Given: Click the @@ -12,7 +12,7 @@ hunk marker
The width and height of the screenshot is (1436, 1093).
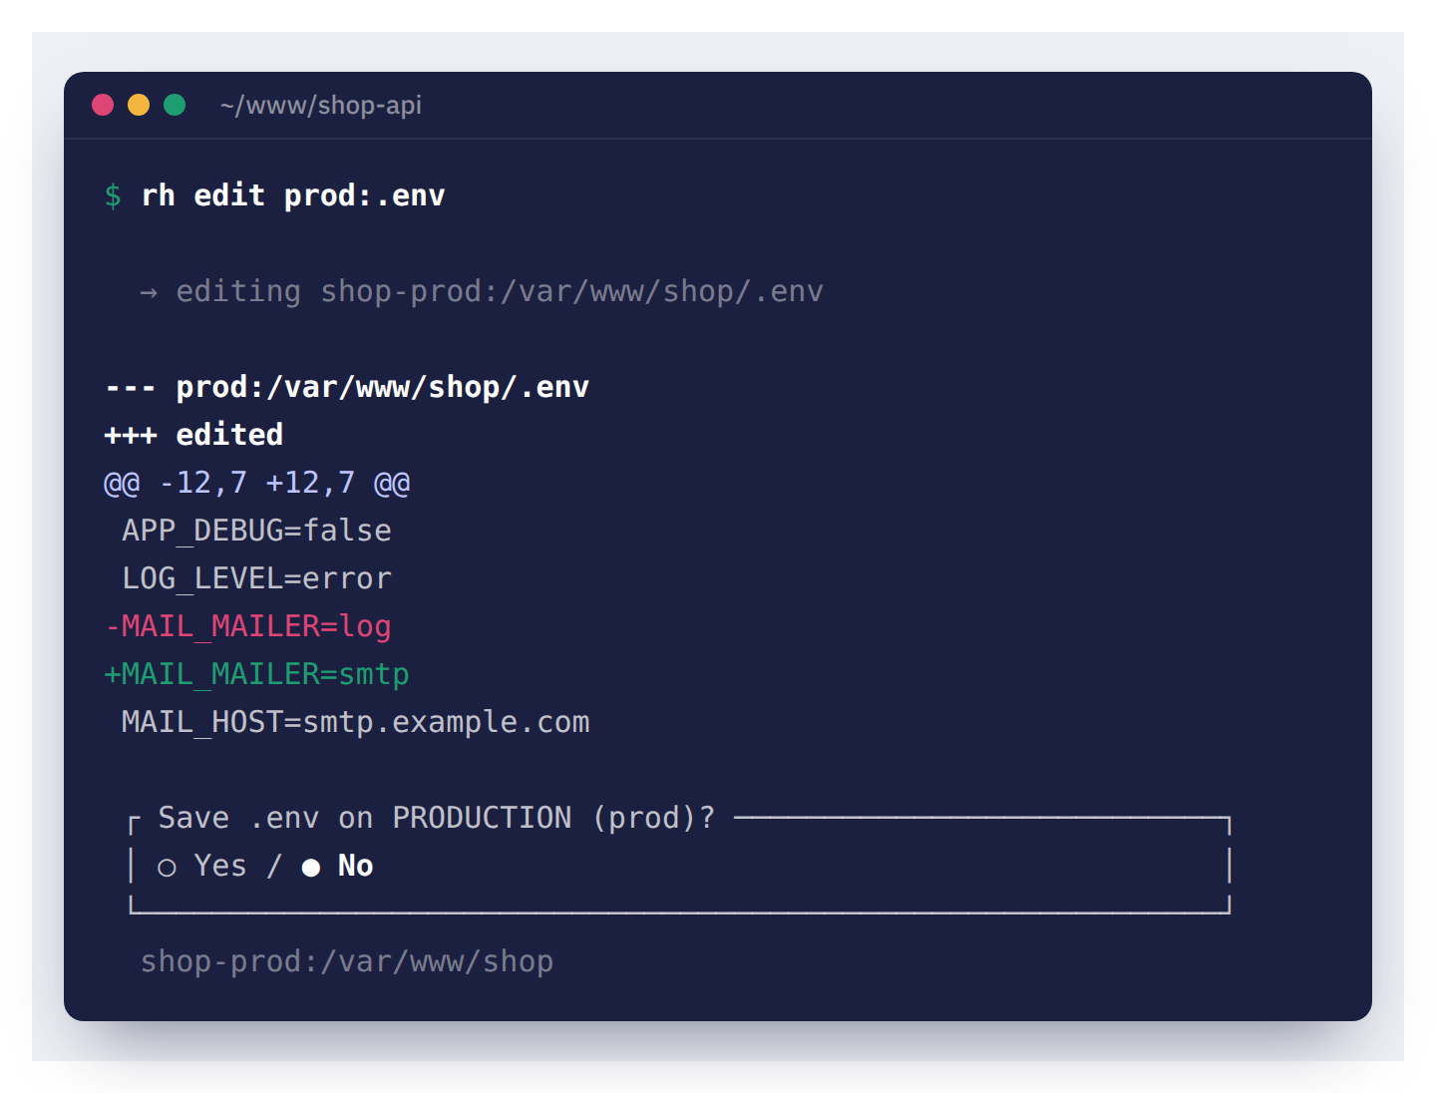Looking at the screenshot, I should click(257, 483).
